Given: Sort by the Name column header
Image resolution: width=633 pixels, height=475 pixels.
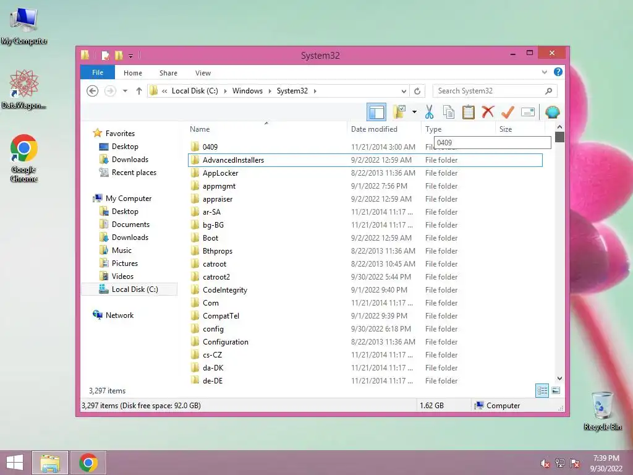Looking at the screenshot, I should [x=266, y=129].
